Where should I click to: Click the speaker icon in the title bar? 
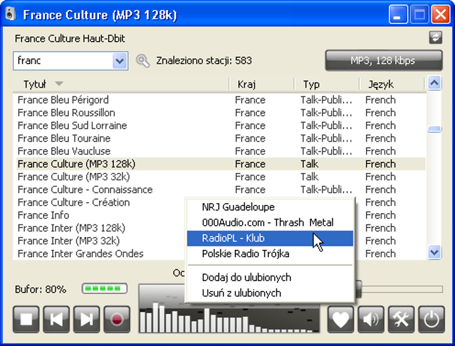click(x=11, y=14)
